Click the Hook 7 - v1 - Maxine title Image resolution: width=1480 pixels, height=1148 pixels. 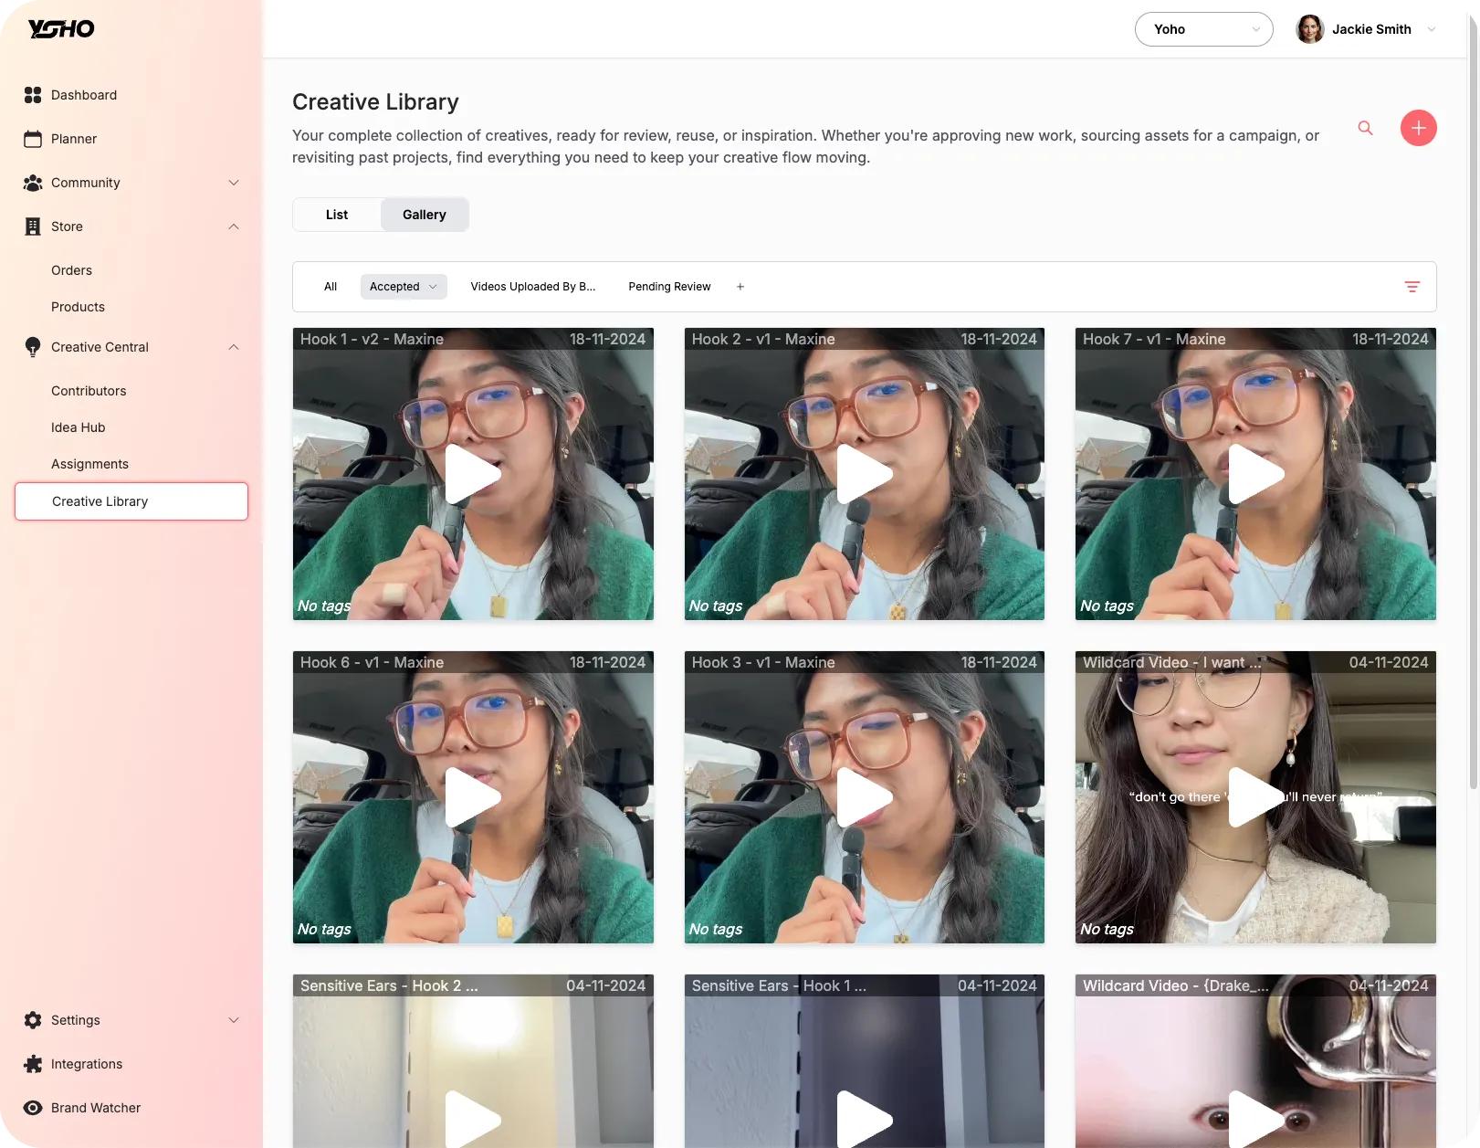point(1154,339)
